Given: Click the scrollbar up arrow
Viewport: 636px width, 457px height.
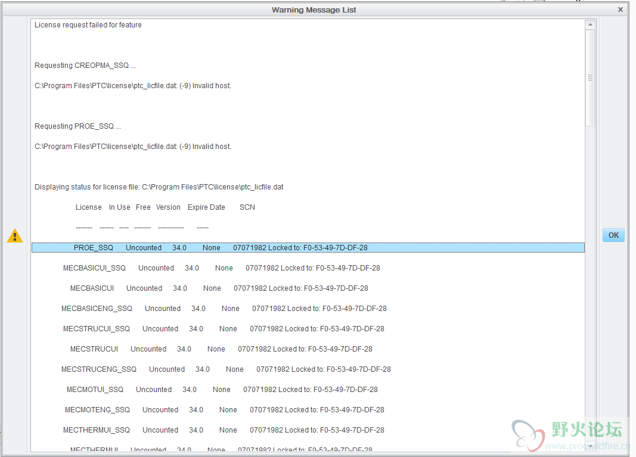Looking at the screenshot, I should (x=590, y=25).
